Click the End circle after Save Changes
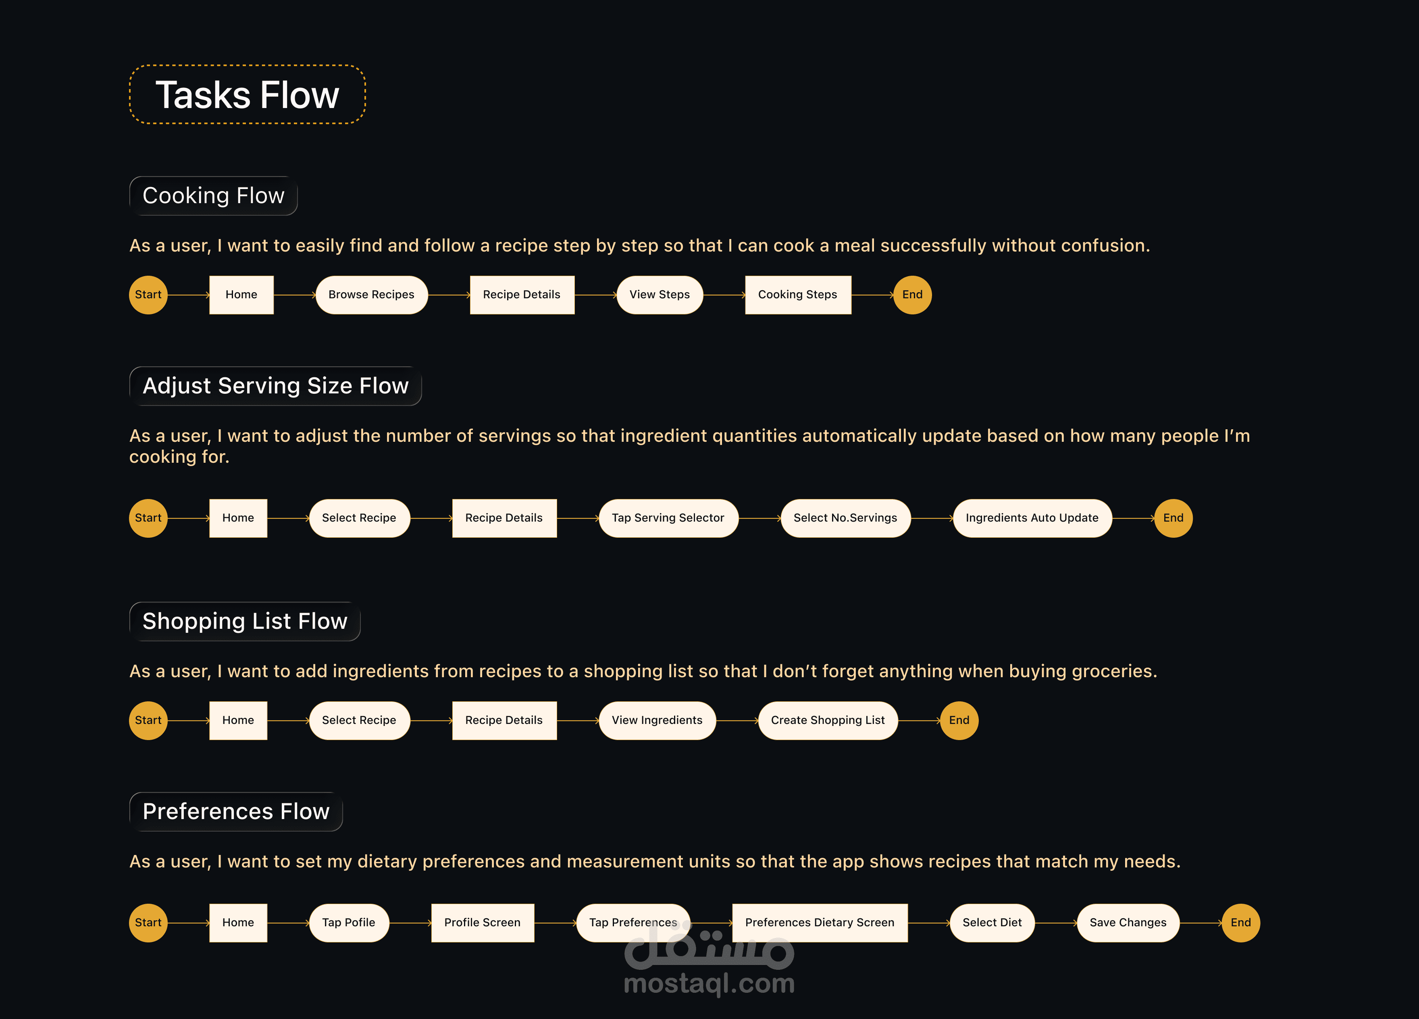The image size is (1419, 1019). point(1241,923)
